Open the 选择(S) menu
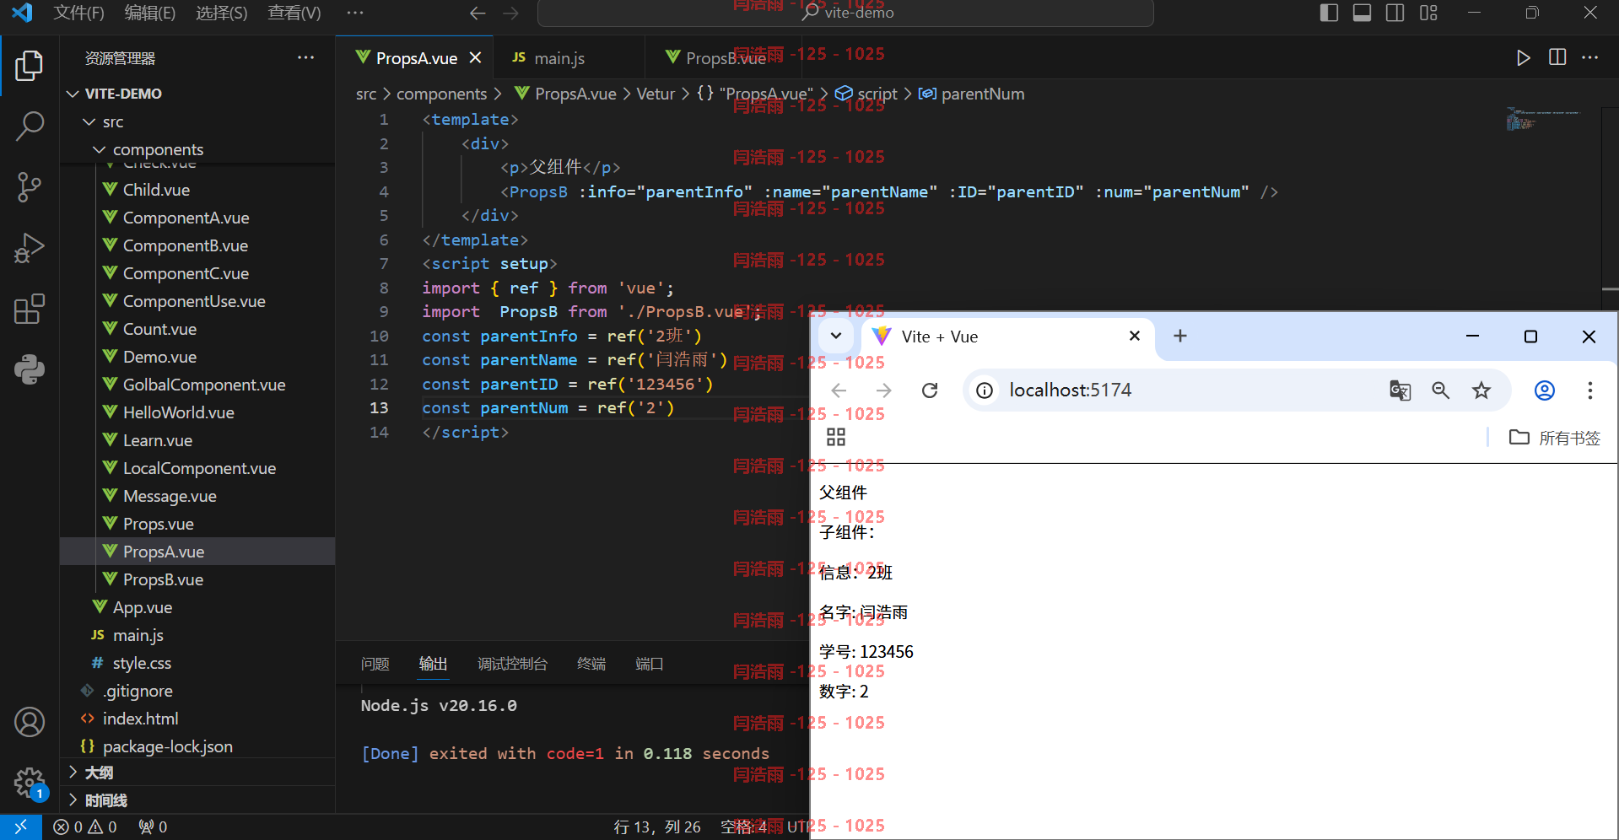This screenshot has width=1619, height=840. click(x=222, y=13)
